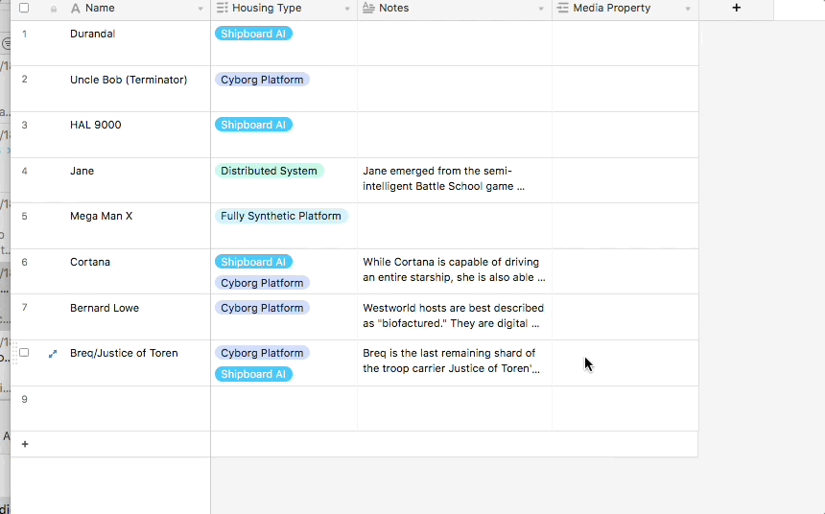Click the Durandal name cell
The width and height of the screenshot is (825, 514).
tap(137, 43)
